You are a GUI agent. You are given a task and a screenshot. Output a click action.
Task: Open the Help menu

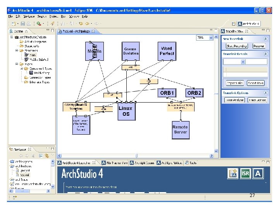(85, 16)
